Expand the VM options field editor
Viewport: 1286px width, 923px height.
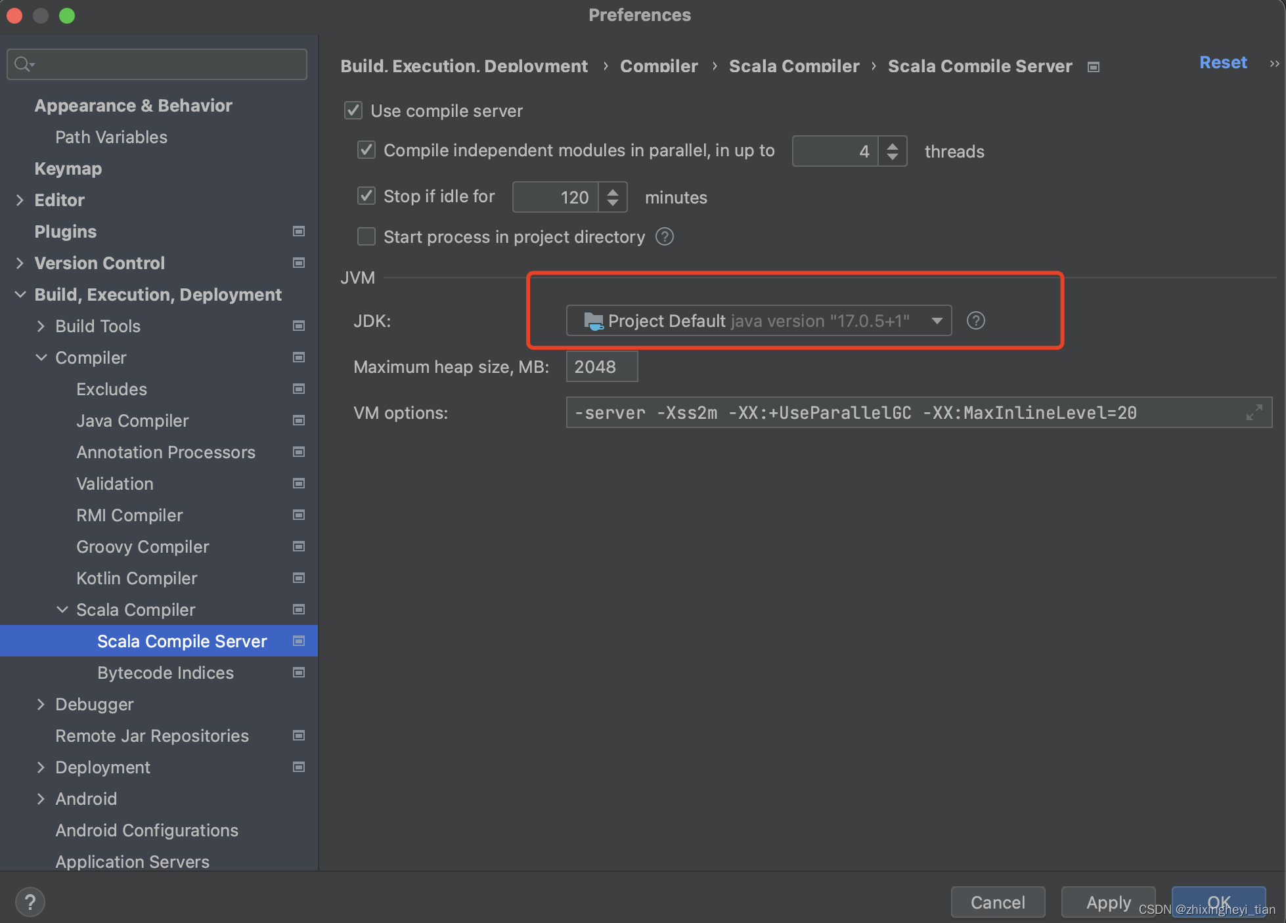click(1254, 412)
